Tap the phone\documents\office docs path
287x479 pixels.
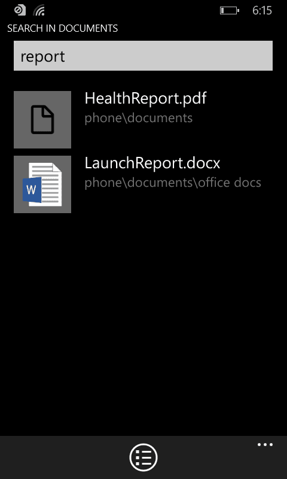click(x=173, y=183)
